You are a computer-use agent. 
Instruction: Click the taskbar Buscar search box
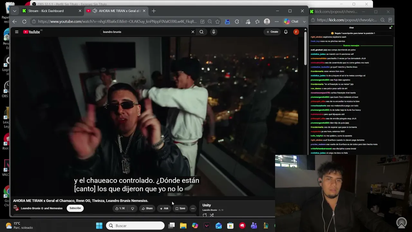pyautogui.click(x=135, y=226)
